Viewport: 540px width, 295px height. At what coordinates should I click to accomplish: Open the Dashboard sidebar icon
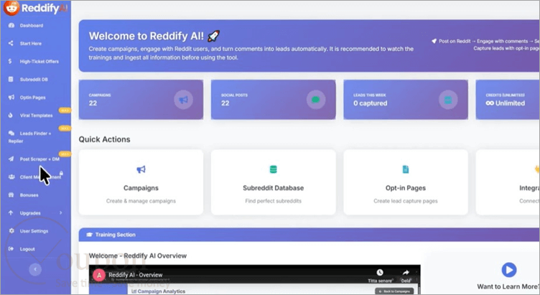[x=11, y=25]
